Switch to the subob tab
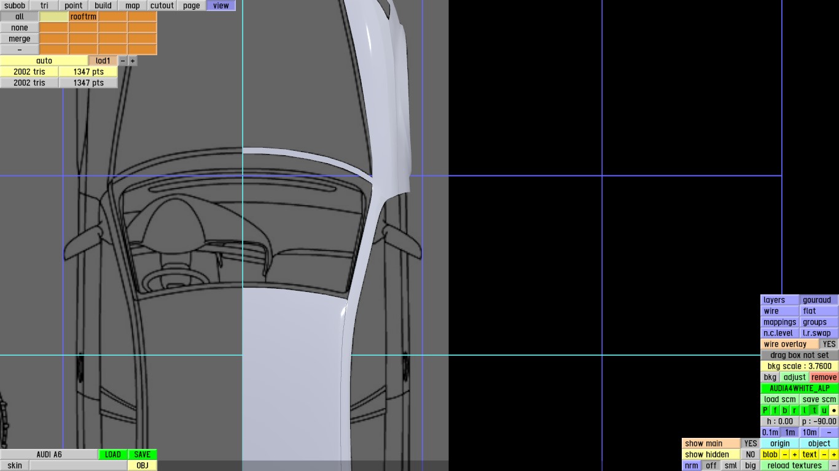The image size is (839, 471). point(15,6)
